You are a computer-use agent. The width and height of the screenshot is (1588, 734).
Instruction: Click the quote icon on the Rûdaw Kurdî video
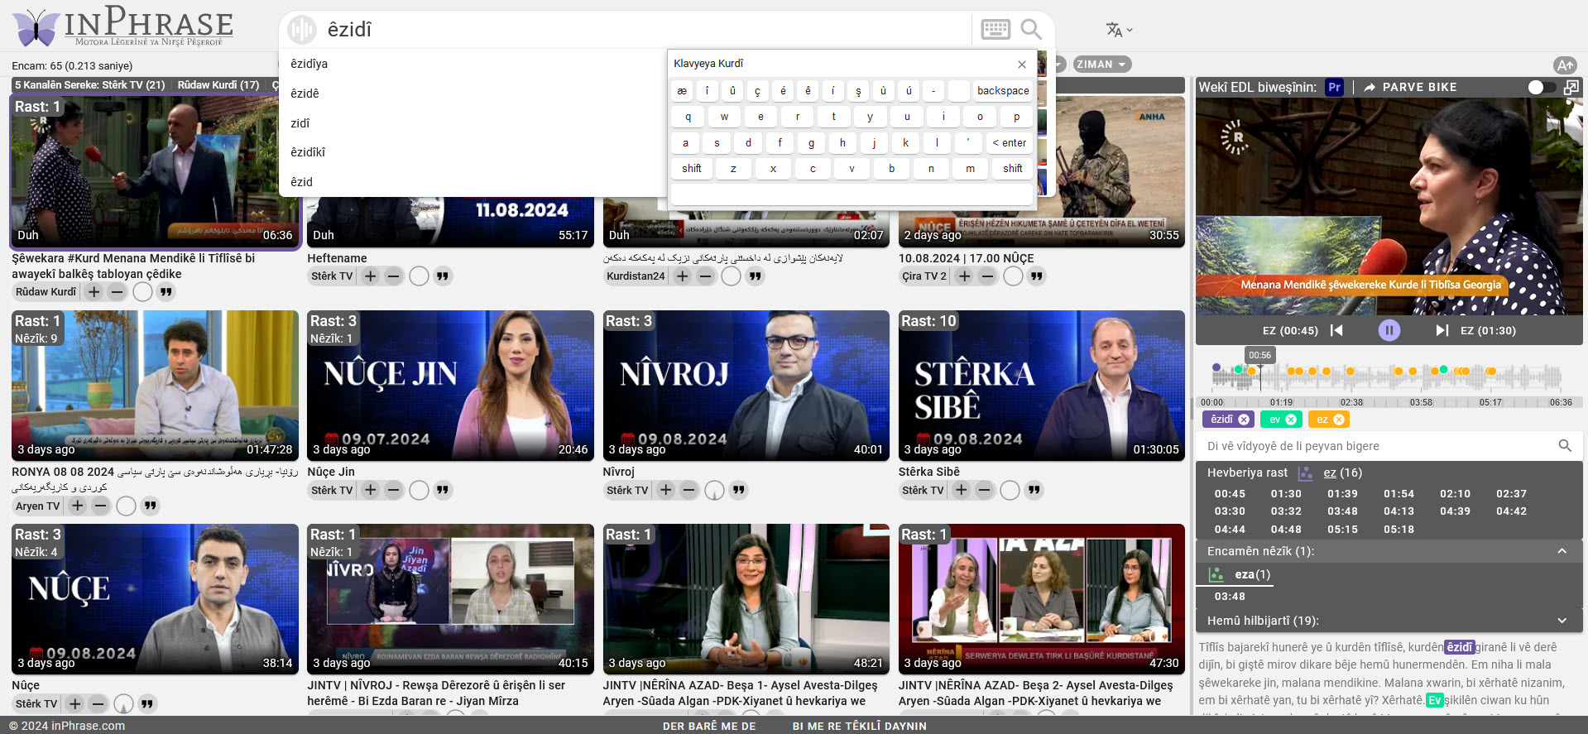tap(166, 292)
